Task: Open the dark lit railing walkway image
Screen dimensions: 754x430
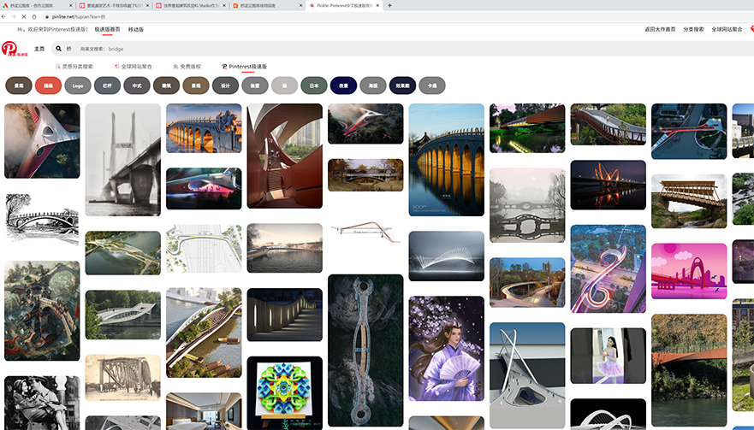Action: [285, 315]
